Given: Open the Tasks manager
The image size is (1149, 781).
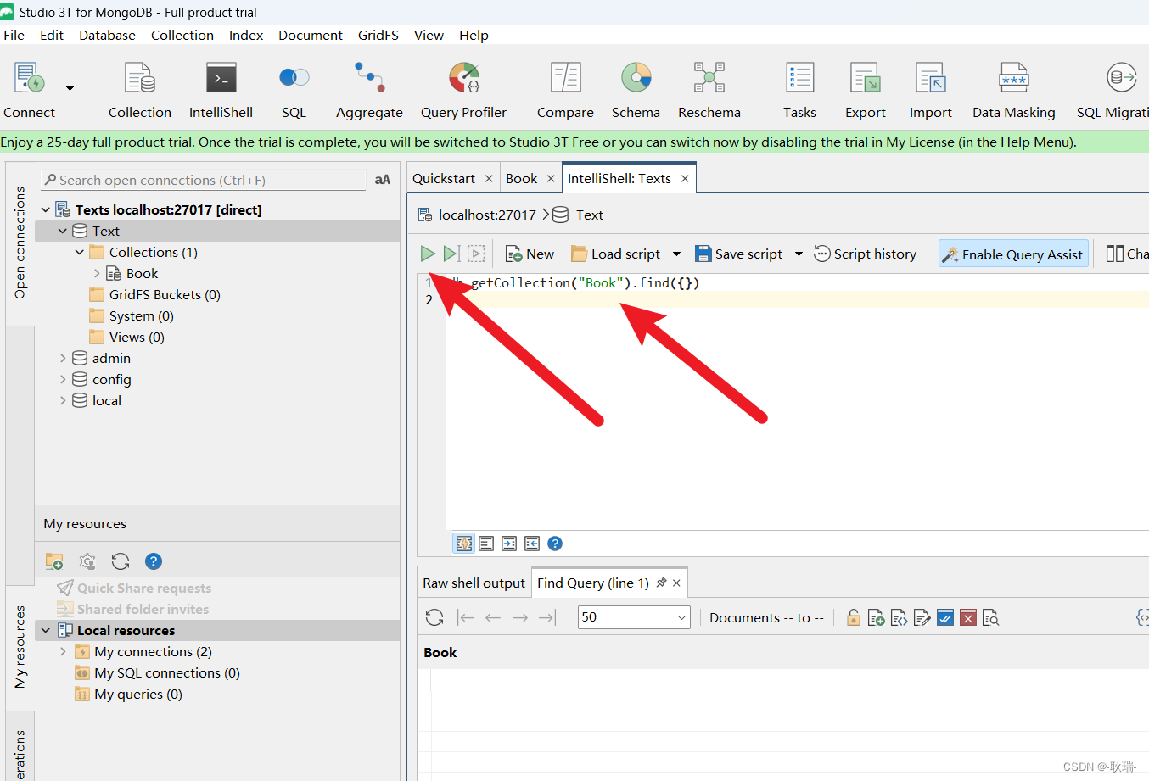Looking at the screenshot, I should [x=799, y=90].
